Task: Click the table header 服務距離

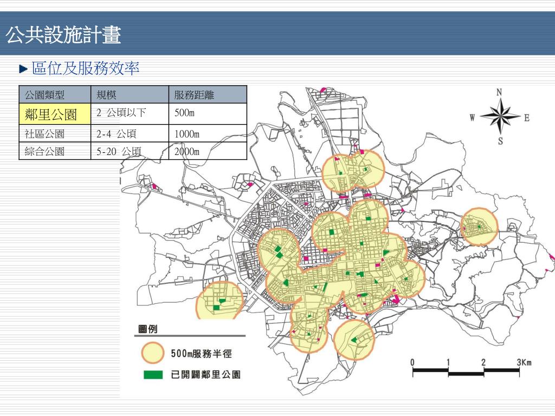Action: point(208,94)
